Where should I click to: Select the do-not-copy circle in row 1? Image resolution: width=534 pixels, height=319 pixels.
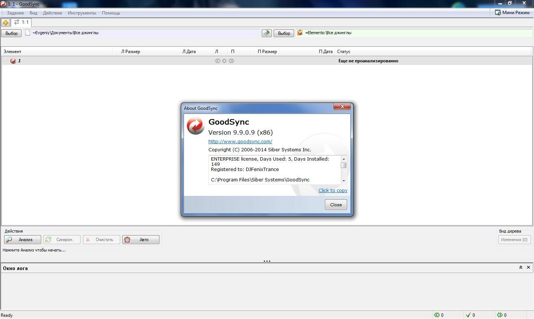(x=224, y=61)
